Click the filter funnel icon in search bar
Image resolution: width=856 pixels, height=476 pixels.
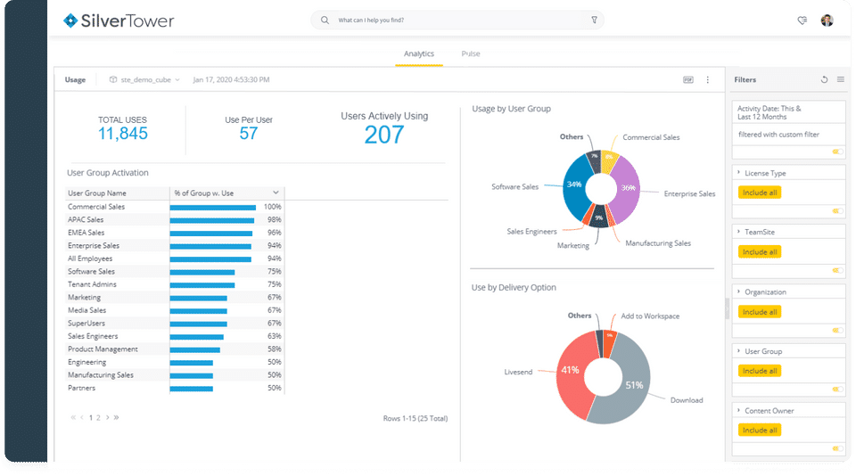[594, 21]
